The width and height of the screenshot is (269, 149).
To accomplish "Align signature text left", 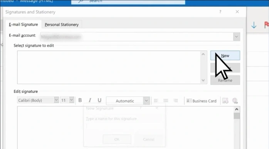I will pyautogui.click(x=156, y=101).
